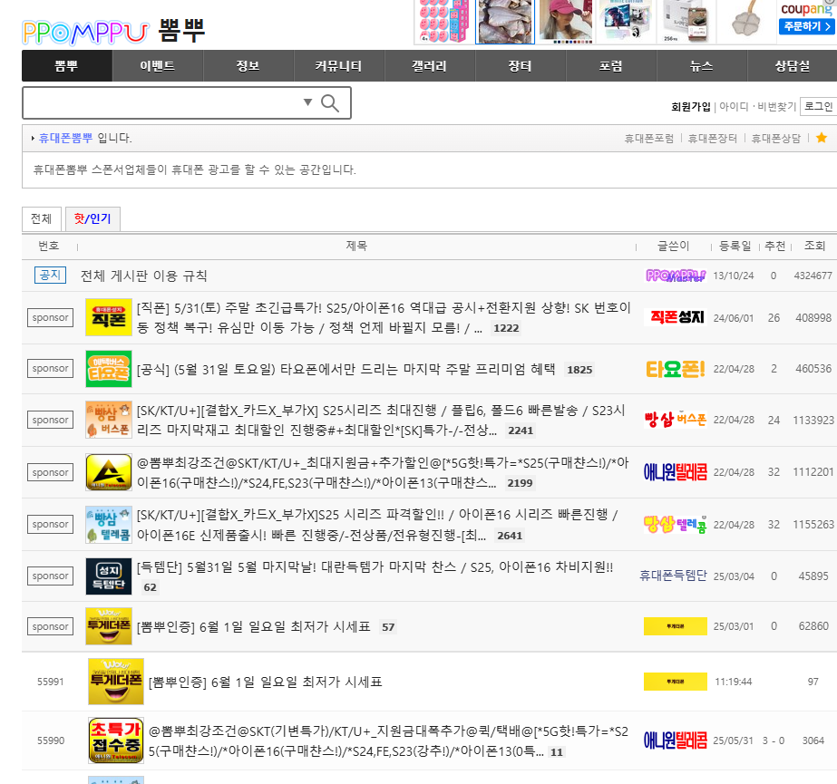Open the [직폰] 5/31(토) 주말 초긴급특가 post
The height and width of the screenshot is (784, 837).
point(384,317)
